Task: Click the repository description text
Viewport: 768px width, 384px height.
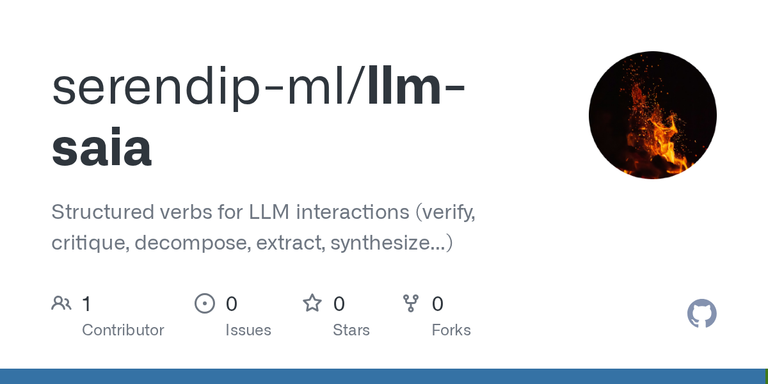Action: pyautogui.click(x=263, y=227)
